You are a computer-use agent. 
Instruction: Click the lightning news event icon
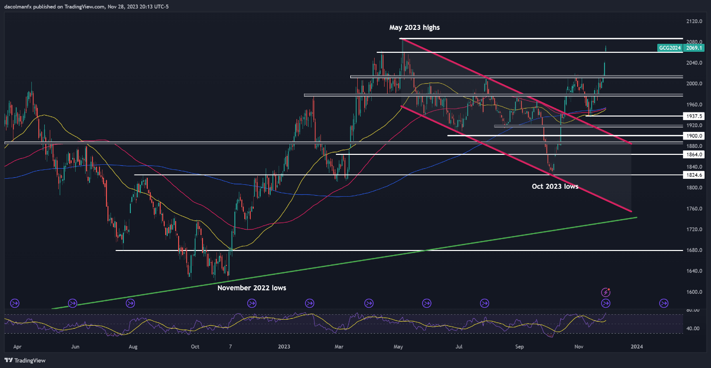[606, 292]
